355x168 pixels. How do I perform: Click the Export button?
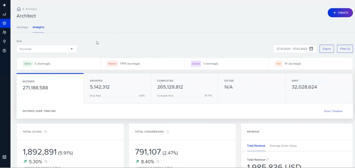[x=327, y=49]
